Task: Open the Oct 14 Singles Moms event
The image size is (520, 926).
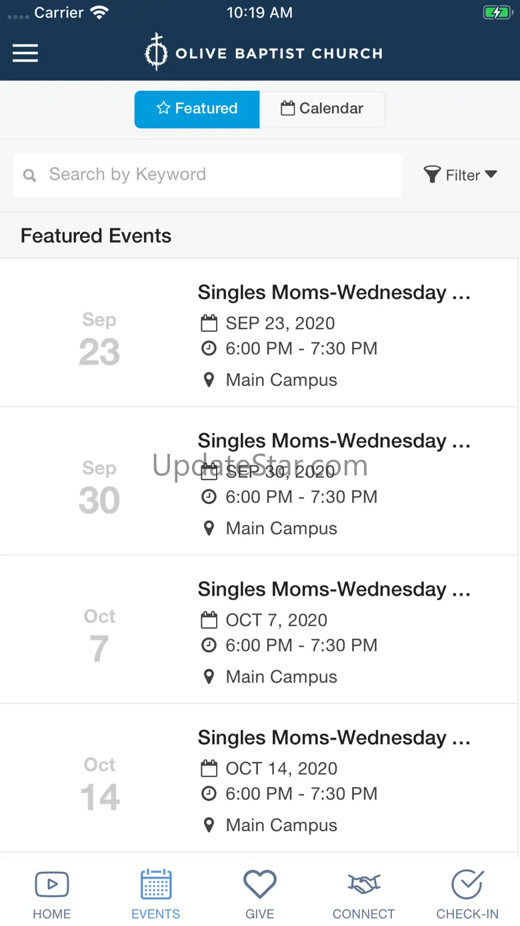Action: click(x=259, y=778)
